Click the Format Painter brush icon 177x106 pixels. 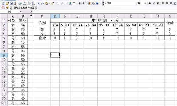point(52,3)
